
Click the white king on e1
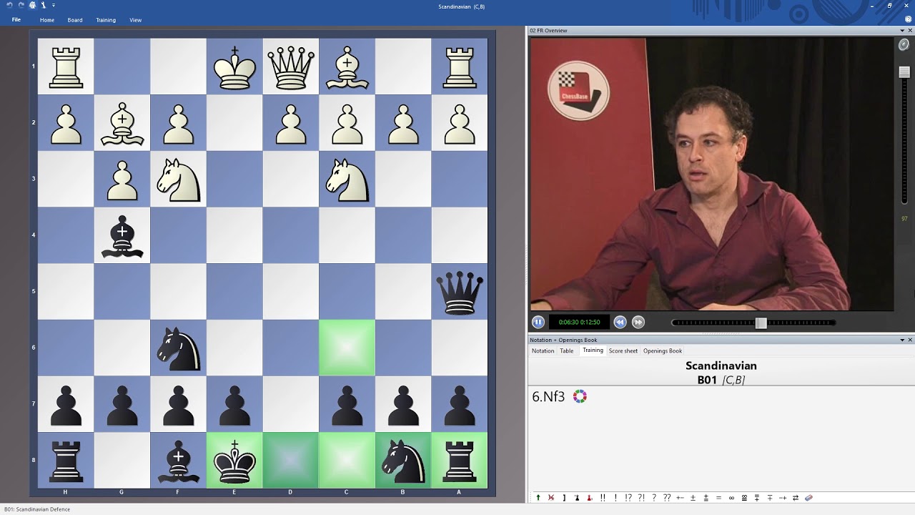234,67
